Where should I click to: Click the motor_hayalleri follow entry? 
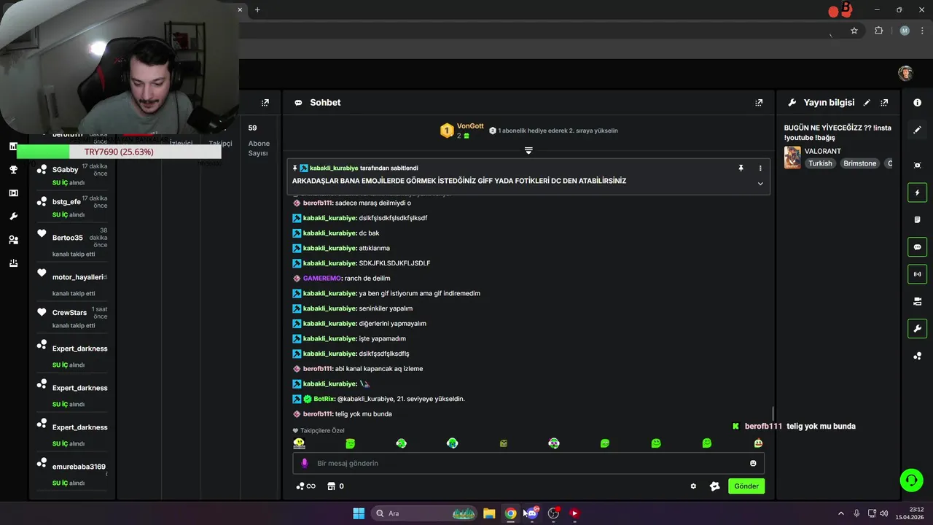pyautogui.click(x=72, y=284)
